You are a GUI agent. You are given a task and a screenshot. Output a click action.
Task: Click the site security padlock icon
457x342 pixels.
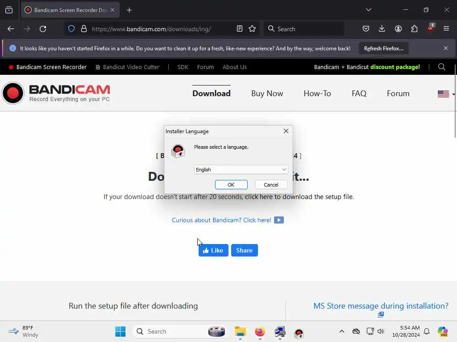point(84,29)
